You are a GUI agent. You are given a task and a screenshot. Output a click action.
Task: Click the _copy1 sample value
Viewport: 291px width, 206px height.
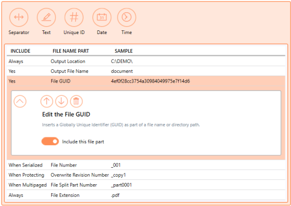click(x=118, y=175)
